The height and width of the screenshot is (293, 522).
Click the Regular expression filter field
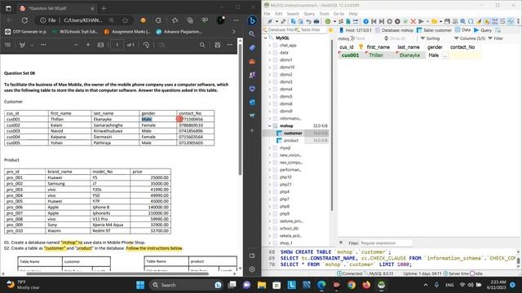[386, 243]
